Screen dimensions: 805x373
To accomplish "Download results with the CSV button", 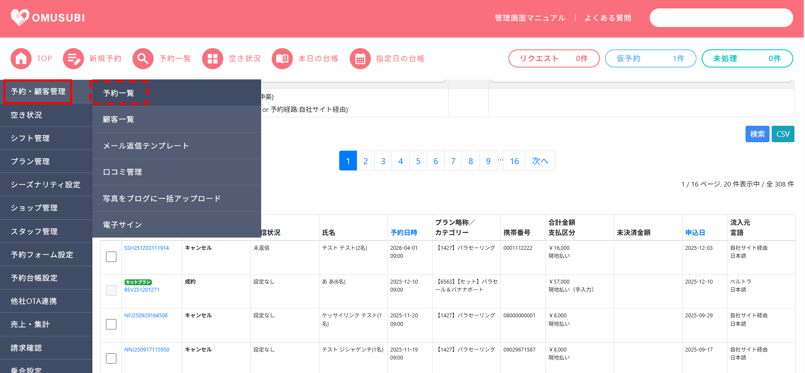I will pos(783,134).
